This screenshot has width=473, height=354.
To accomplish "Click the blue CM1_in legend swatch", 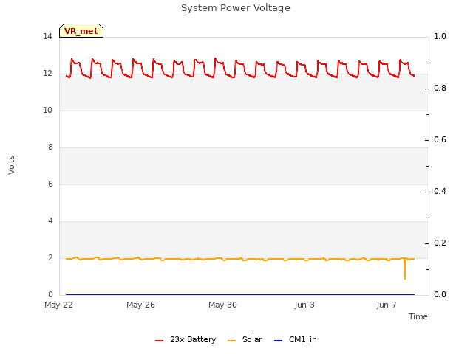I will coord(278,341).
